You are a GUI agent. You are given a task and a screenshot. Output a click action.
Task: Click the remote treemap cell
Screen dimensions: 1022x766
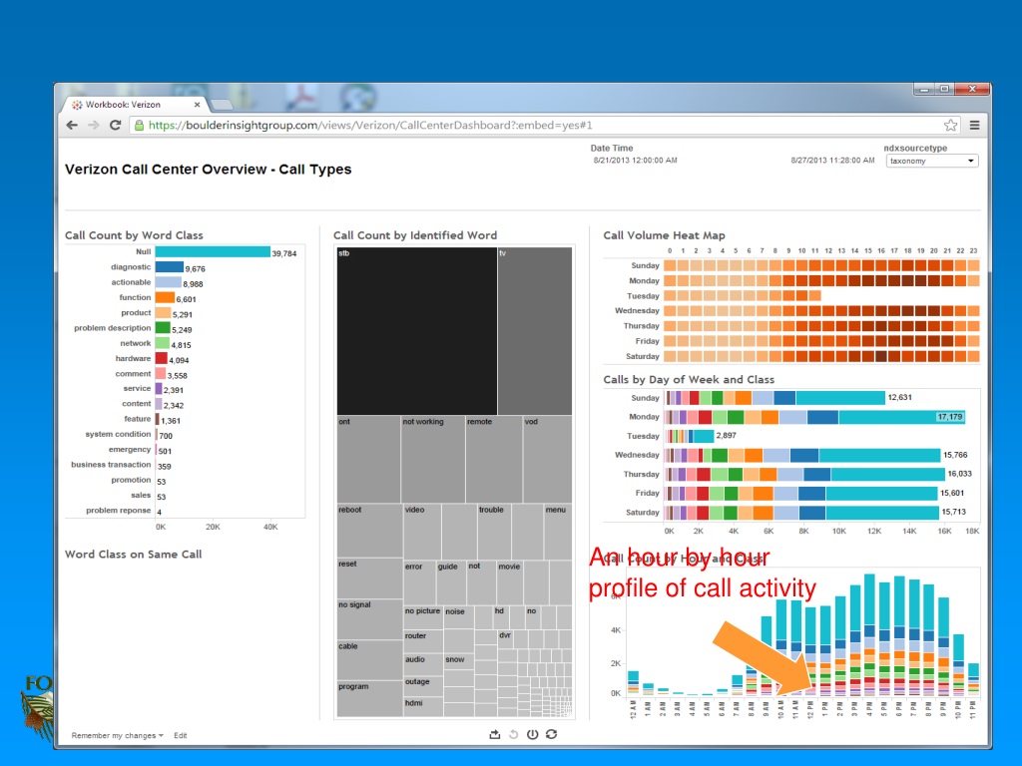493,459
